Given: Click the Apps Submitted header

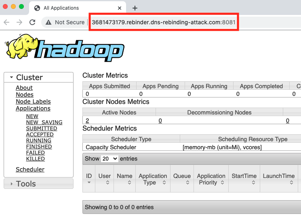Looking at the screenshot, I should pyautogui.click(x=109, y=86).
